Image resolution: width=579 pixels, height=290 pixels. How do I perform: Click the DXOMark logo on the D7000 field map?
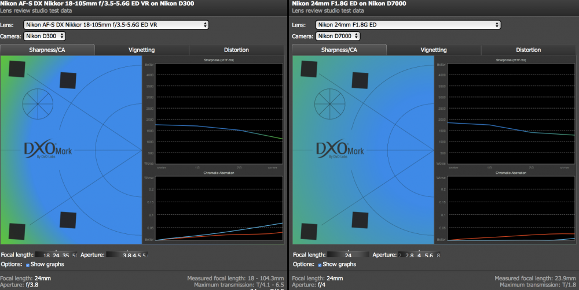pos(340,150)
